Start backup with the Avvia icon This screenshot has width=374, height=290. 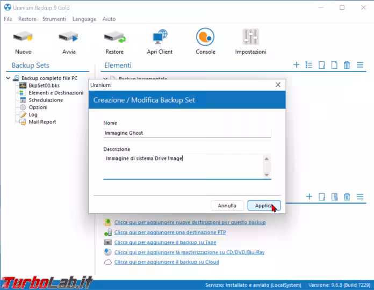click(68, 38)
